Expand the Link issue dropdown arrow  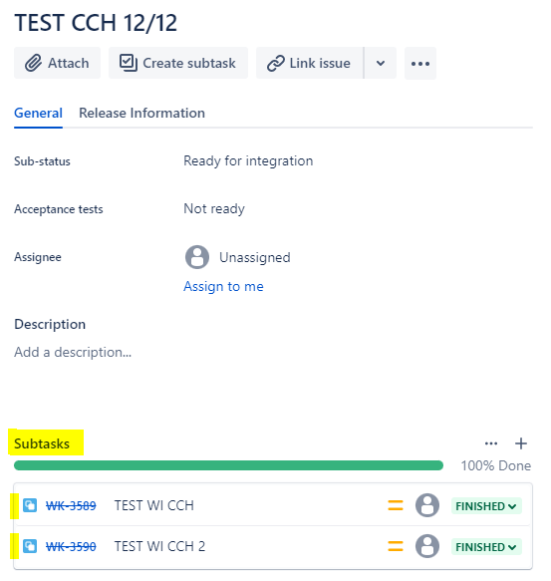coord(381,63)
